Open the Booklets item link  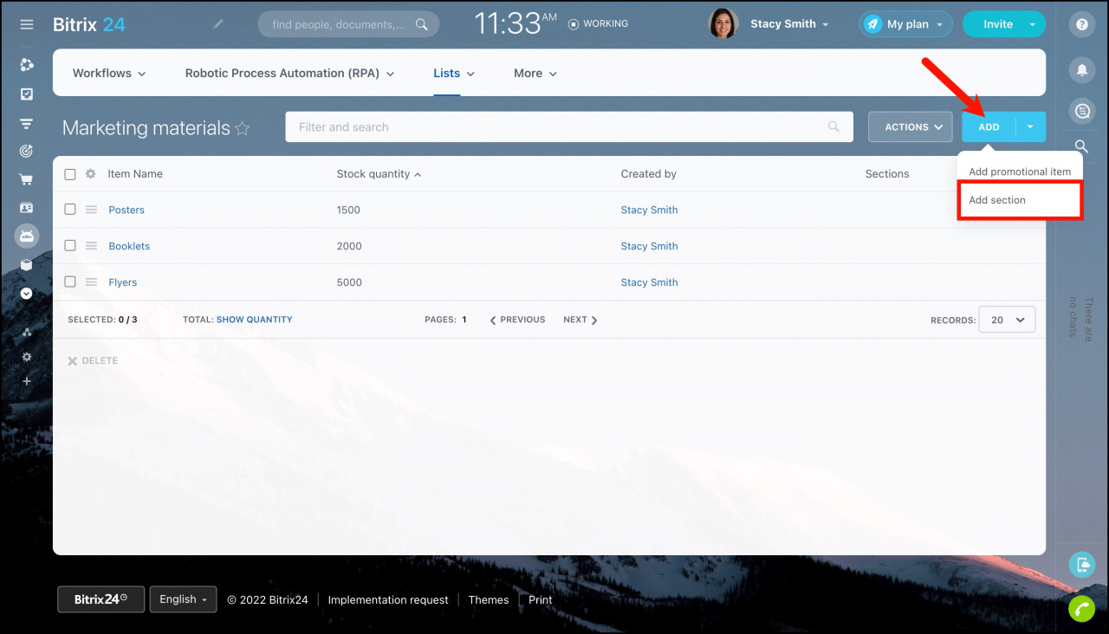tap(129, 246)
